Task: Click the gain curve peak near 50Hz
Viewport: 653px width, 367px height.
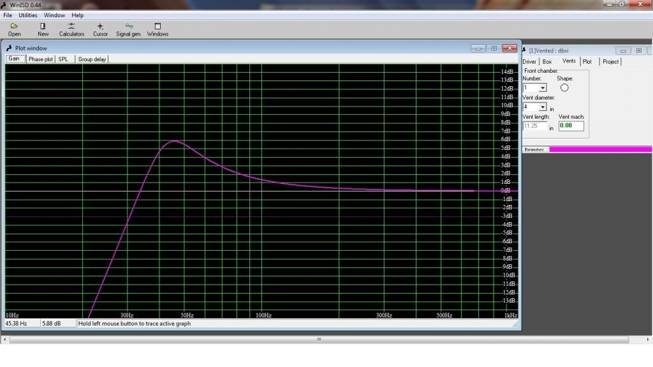Action: [175, 141]
